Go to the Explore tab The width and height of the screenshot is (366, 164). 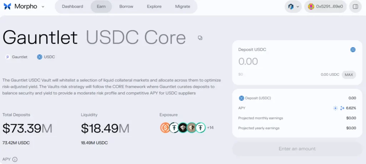tap(154, 6)
